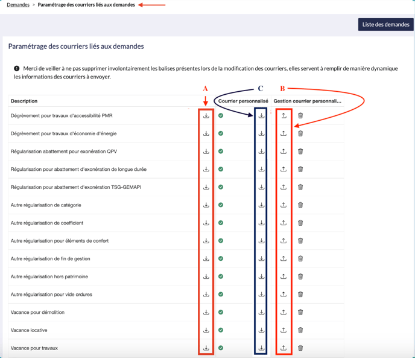The height and width of the screenshot is (358, 415).
Task: Download personalized letter for Vacance pour démolition
Action: 261,312
